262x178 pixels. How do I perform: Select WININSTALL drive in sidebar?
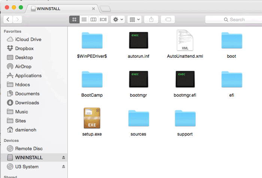[x=34, y=157]
